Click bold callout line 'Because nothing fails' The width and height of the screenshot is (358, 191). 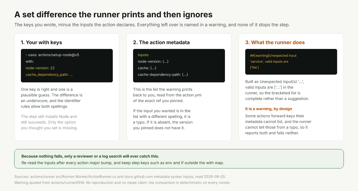pos(90,156)
